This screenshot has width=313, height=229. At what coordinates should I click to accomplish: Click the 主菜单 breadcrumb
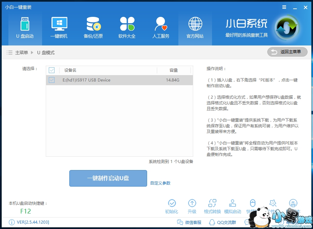coord(22,53)
